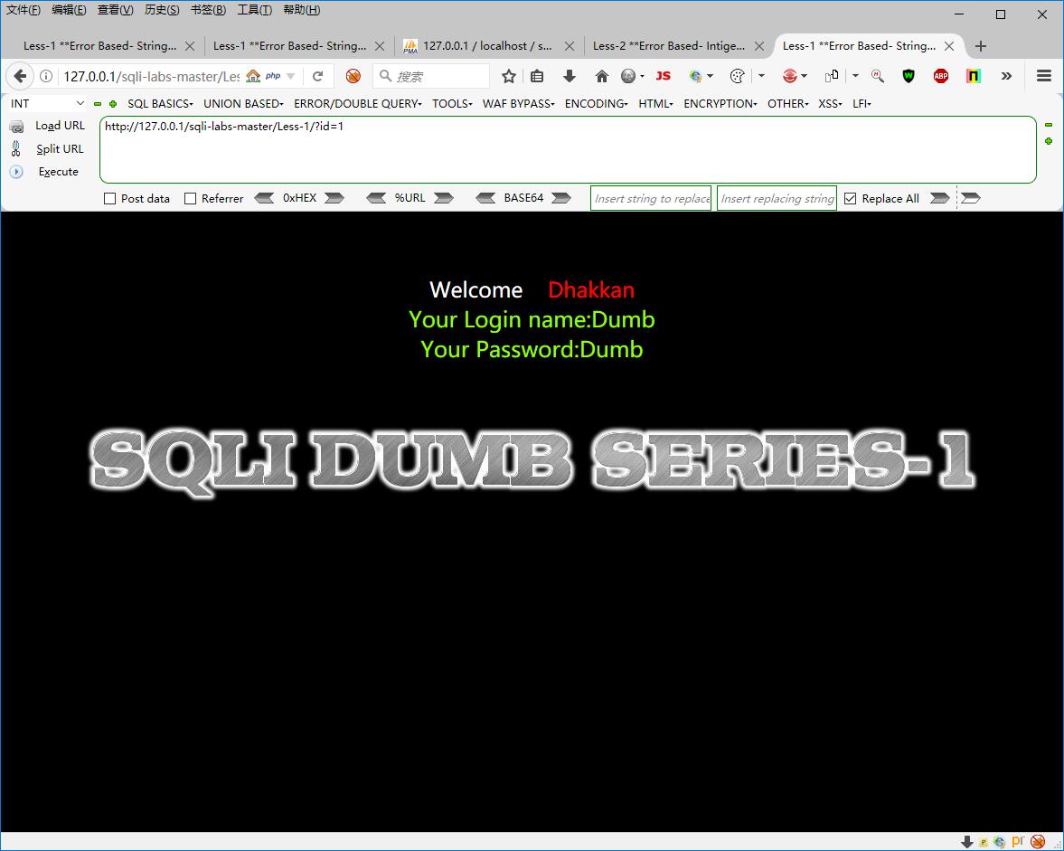The image size is (1064, 851).
Task: Bookmark this page with the star icon
Action: (x=509, y=77)
